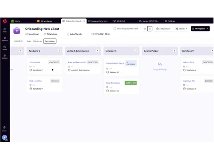Open the Client section in the sidebar
Viewport: 214px width, 160px height.
[x=5, y=48]
